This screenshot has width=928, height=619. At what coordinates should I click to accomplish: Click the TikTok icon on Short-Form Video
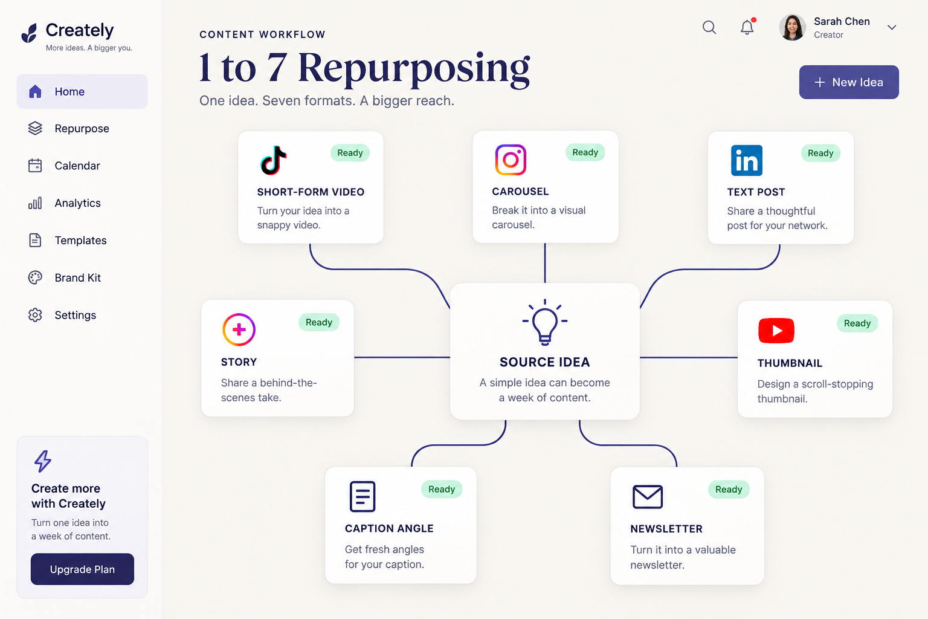click(273, 160)
